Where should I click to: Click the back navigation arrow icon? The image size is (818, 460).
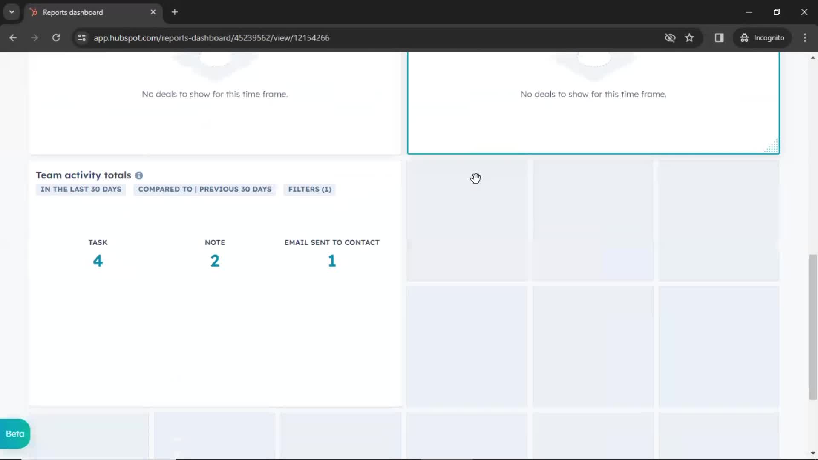[13, 37]
